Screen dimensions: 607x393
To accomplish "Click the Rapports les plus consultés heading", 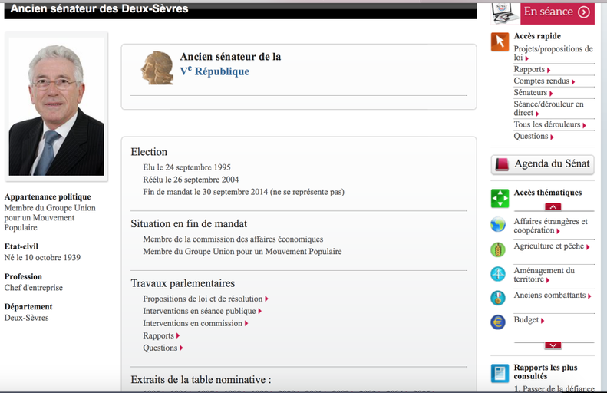I will [x=546, y=372].
